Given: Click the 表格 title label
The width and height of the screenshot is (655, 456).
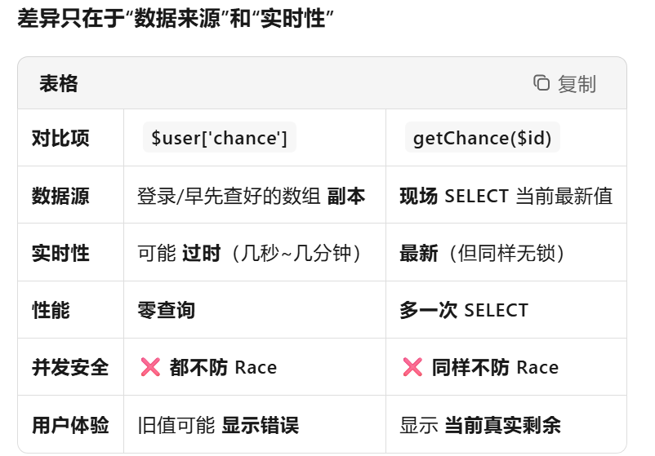Looking at the screenshot, I should [59, 83].
